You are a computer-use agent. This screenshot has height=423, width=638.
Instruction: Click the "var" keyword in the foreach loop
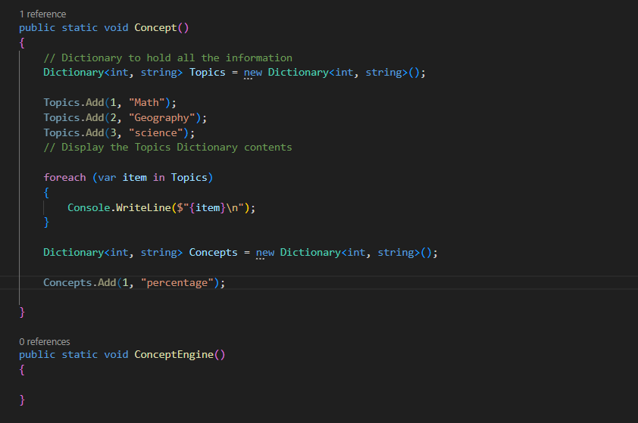click(x=106, y=177)
